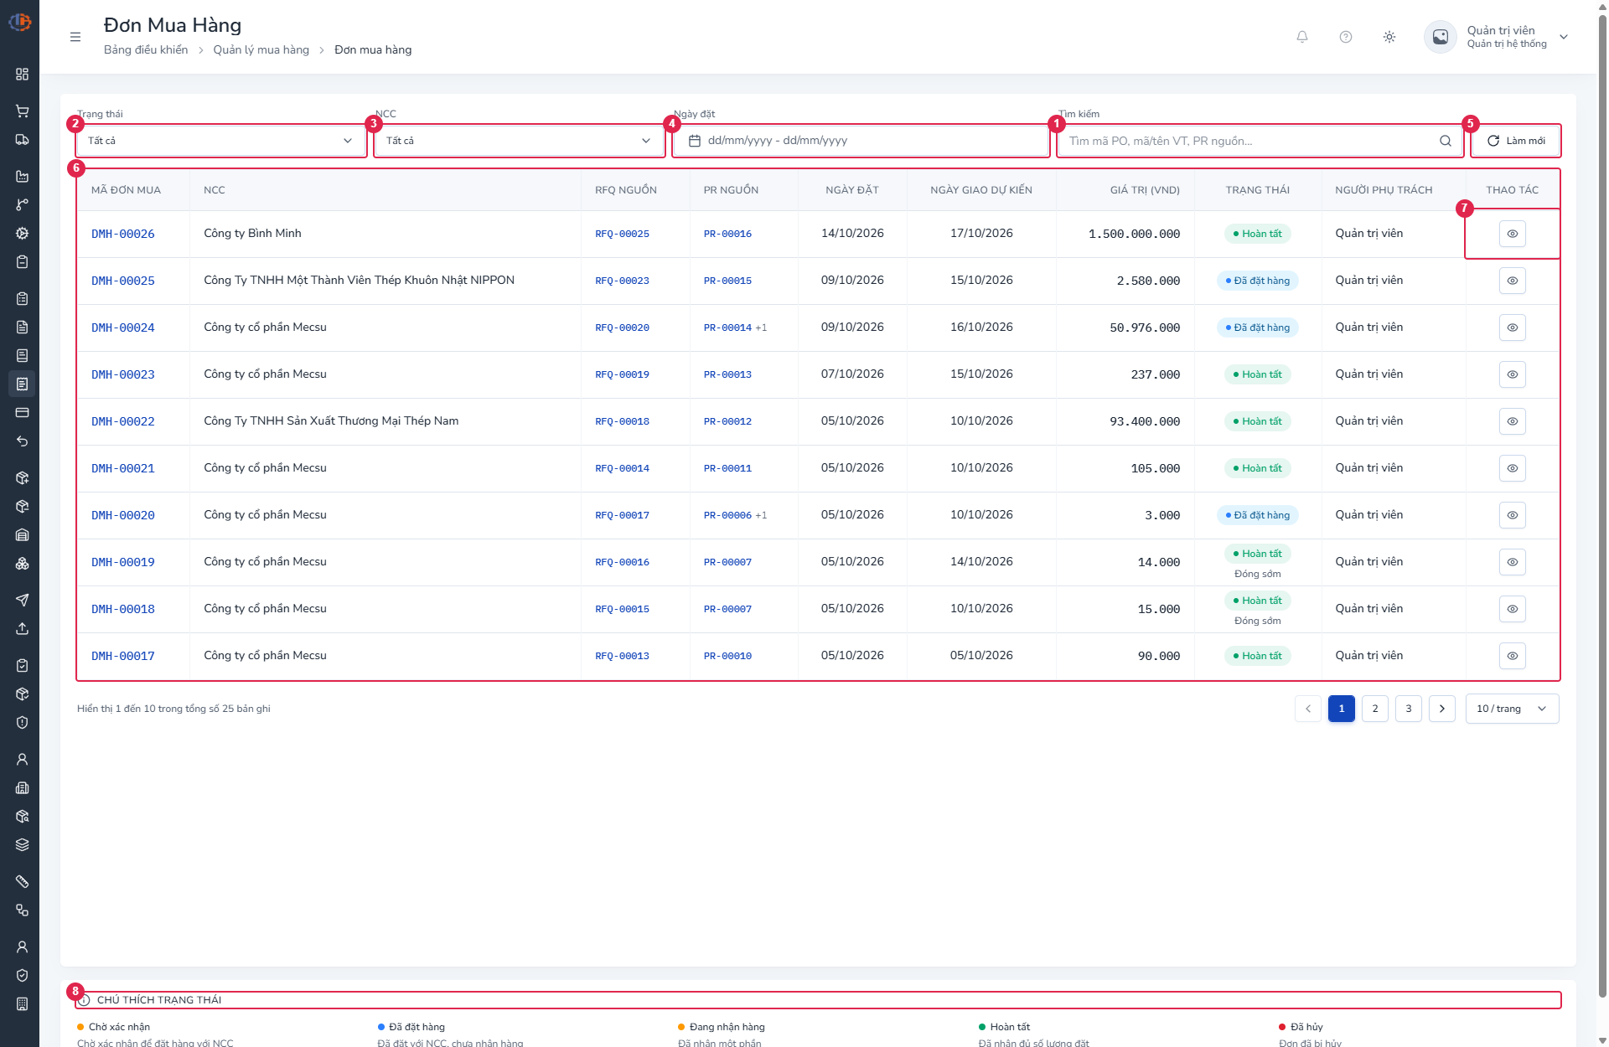Click the Làm mới refresh button

click(1516, 141)
